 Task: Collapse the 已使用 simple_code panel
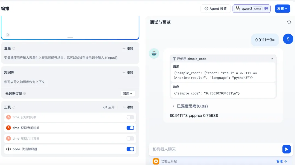click(272, 59)
